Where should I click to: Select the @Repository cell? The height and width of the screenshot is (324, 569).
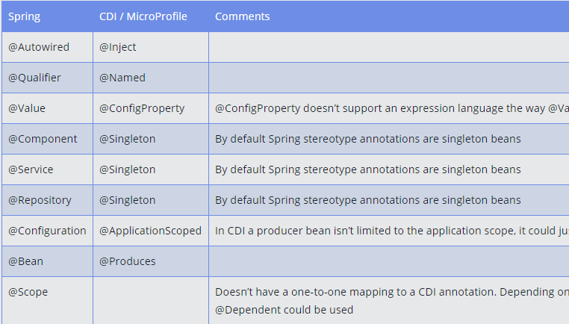(x=48, y=200)
